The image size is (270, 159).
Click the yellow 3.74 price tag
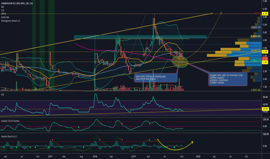coord(265,51)
